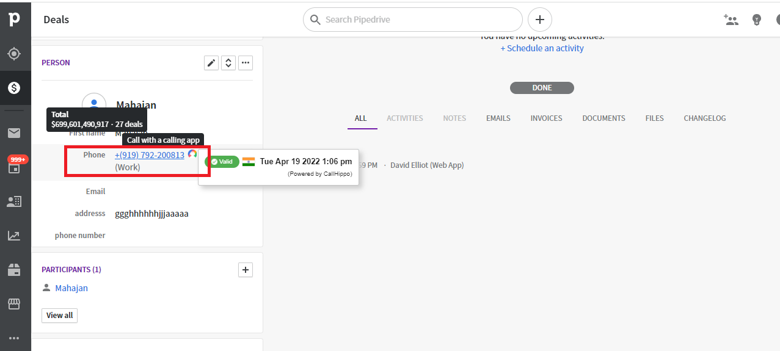Click the Schedule an activity link

tap(545, 48)
